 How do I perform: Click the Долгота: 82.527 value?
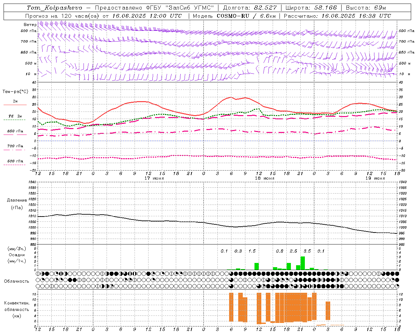point(250,8)
